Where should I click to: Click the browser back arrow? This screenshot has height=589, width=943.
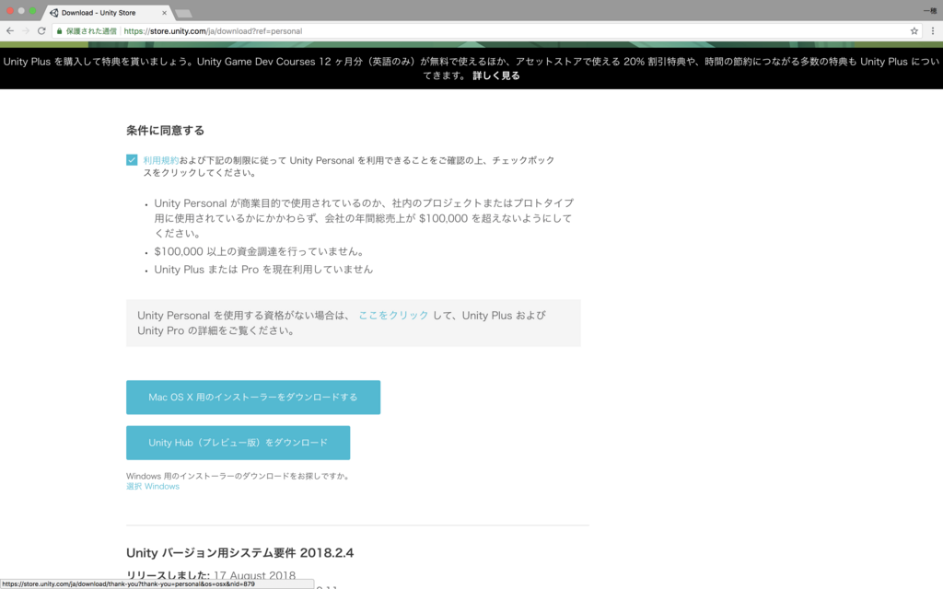point(9,30)
